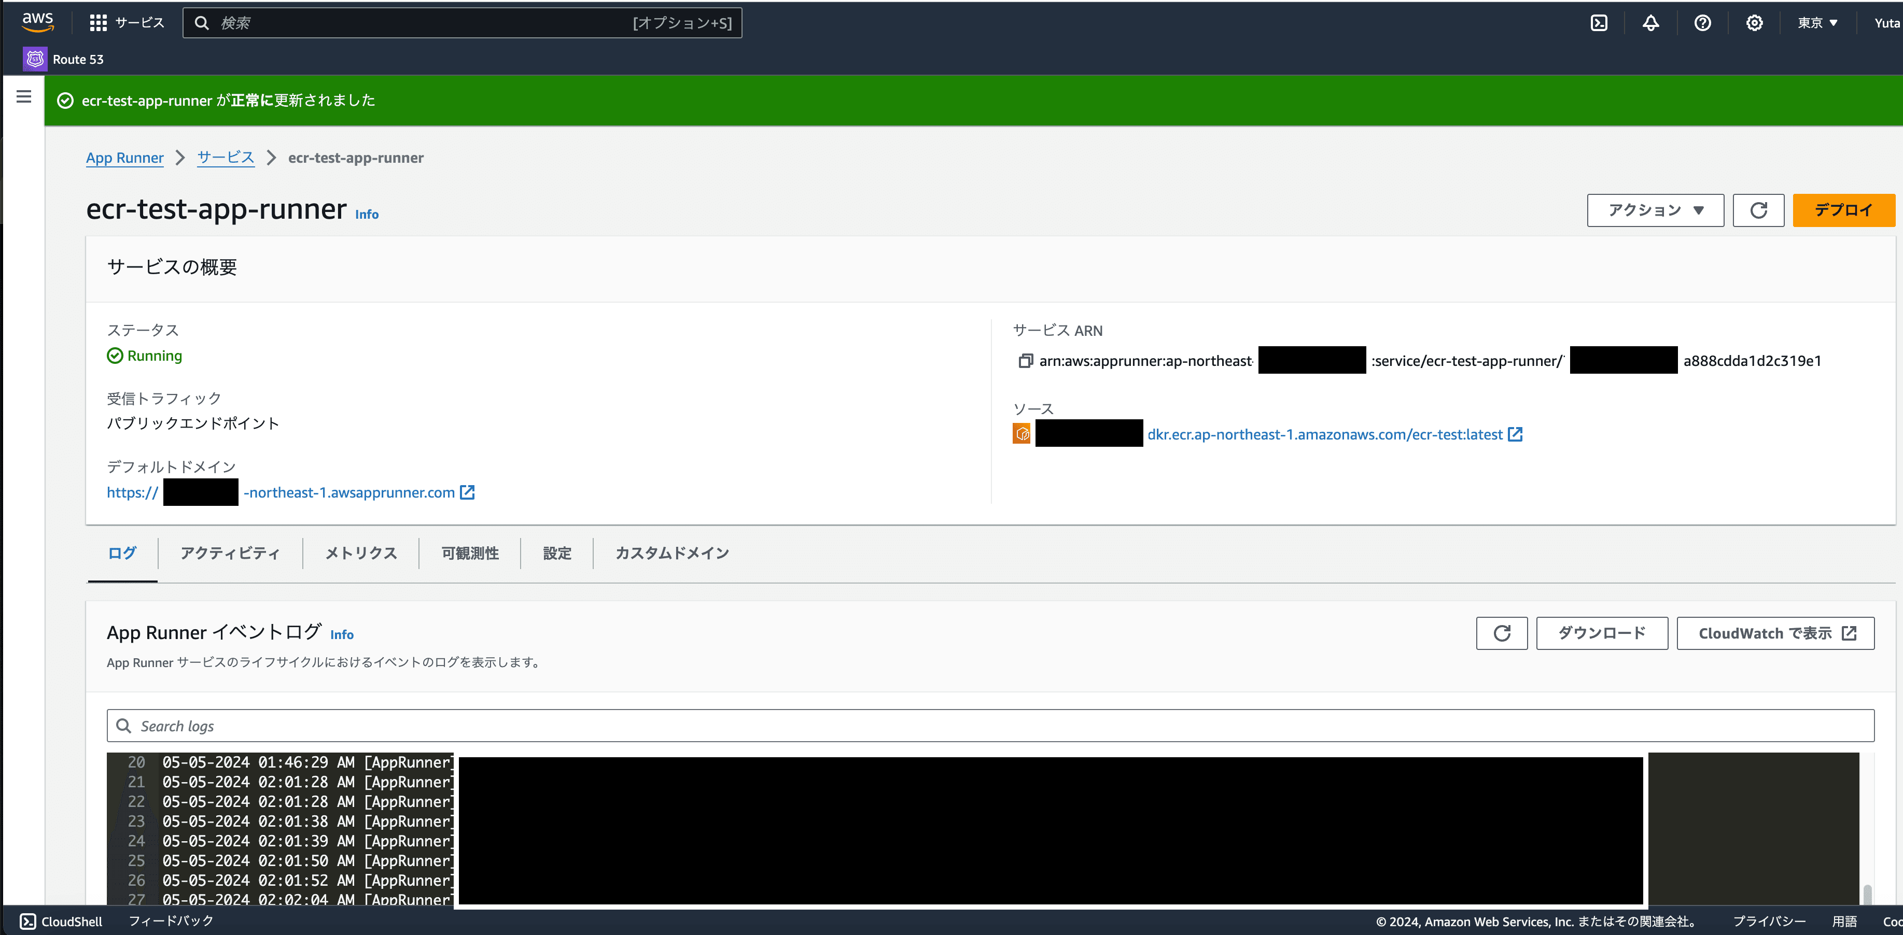1903x935 pixels.
Task: Switch to the 設定 tab
Action: click(557, 553)
